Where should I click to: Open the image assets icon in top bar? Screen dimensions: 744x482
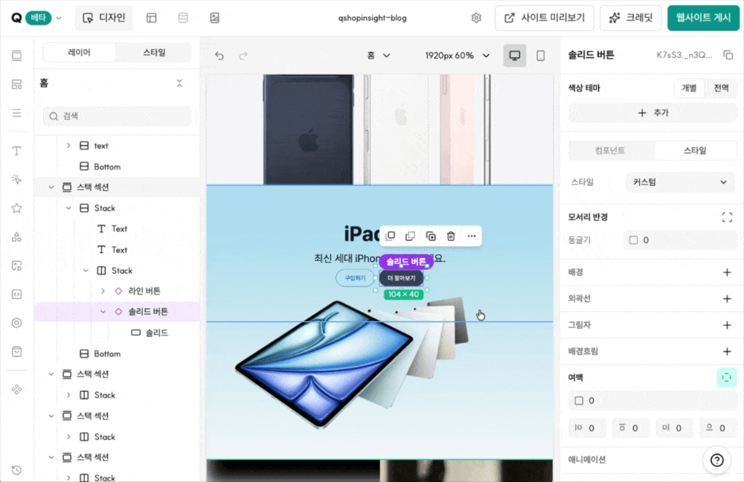pos(214,18)
